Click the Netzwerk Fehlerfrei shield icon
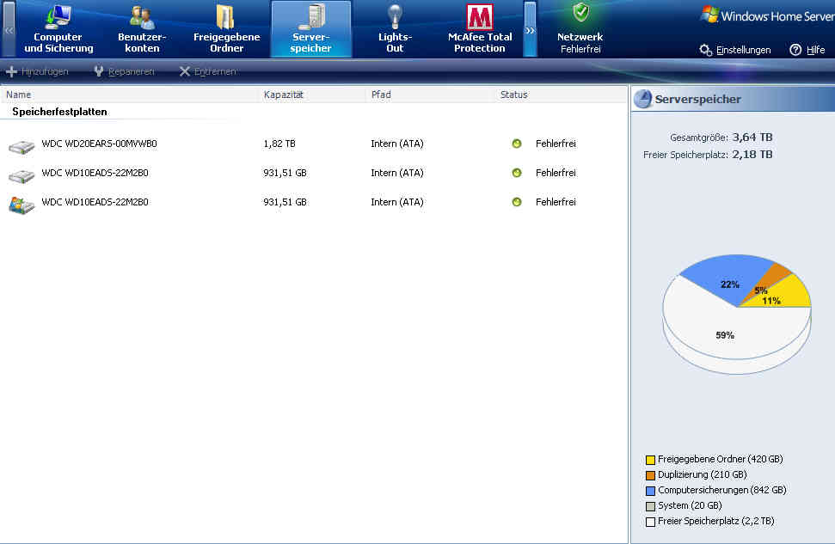Viewport: 835px width, 544px height. click(580, 12)
